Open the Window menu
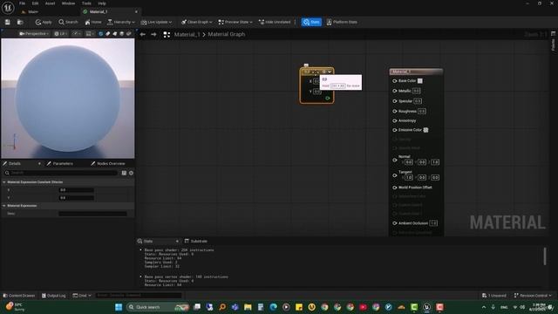Image resolution: width=558 pixels, height=314 pixels. [x=68, y=3]
